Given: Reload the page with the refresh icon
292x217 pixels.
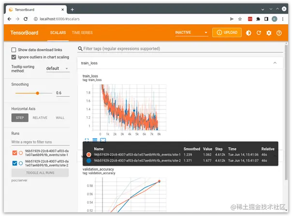Looking at the screenshot, I should coord(26,19).
